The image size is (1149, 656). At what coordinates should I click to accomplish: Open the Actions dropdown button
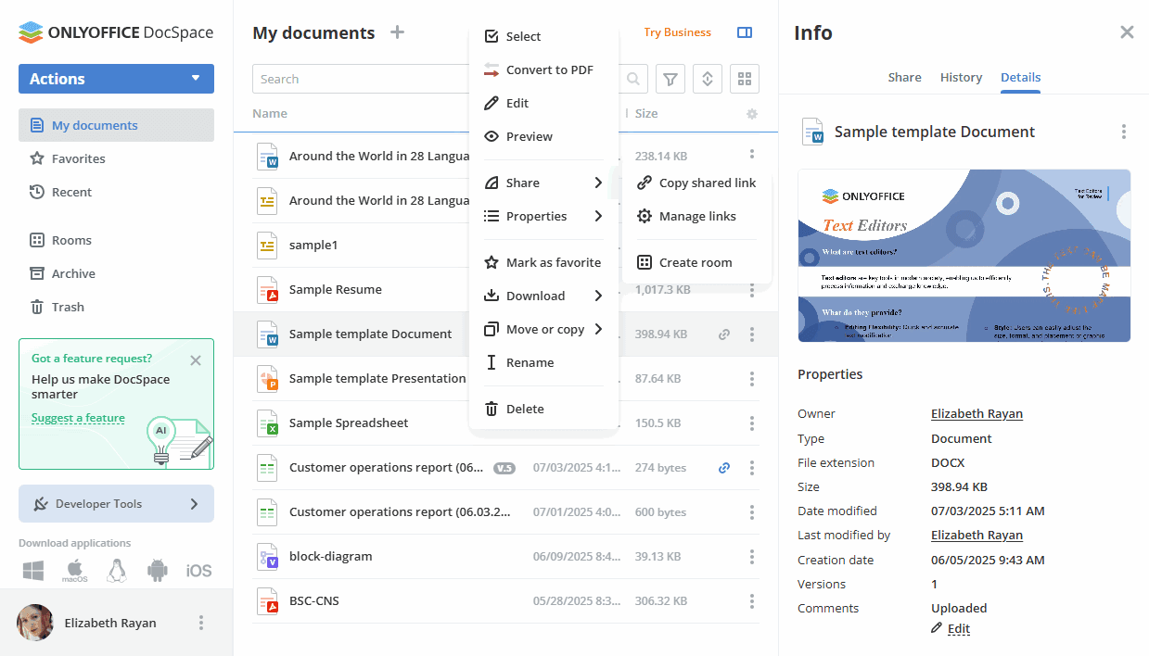(x=116, y=79)
